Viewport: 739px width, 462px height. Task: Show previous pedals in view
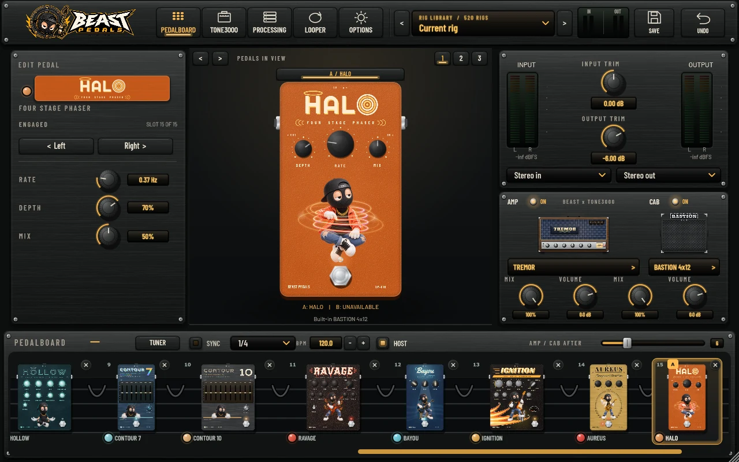tap(201, 58)
